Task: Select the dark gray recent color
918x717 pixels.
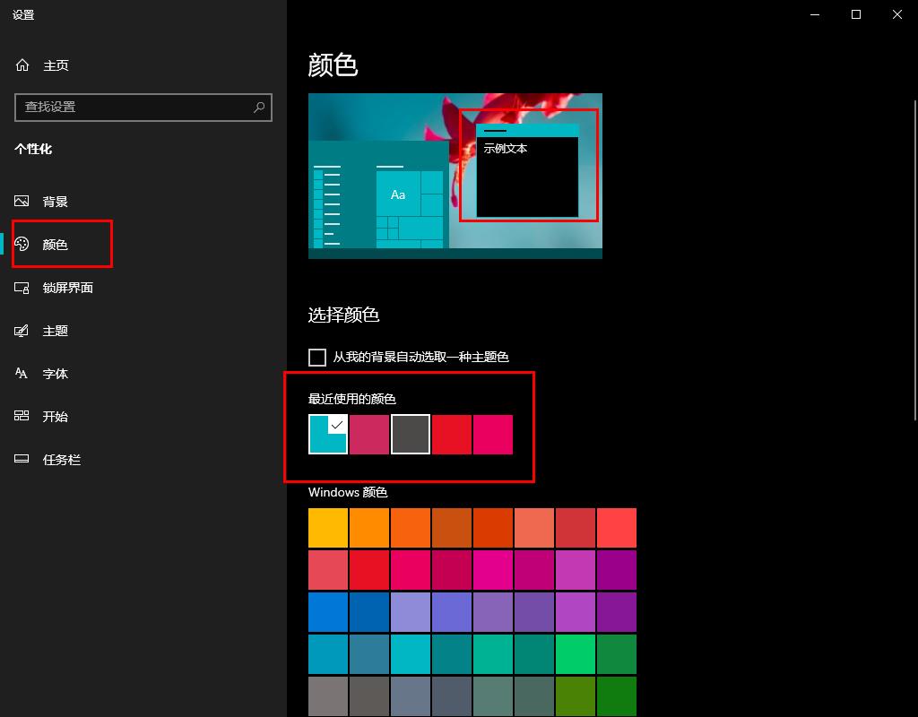Action: [411, 435]
